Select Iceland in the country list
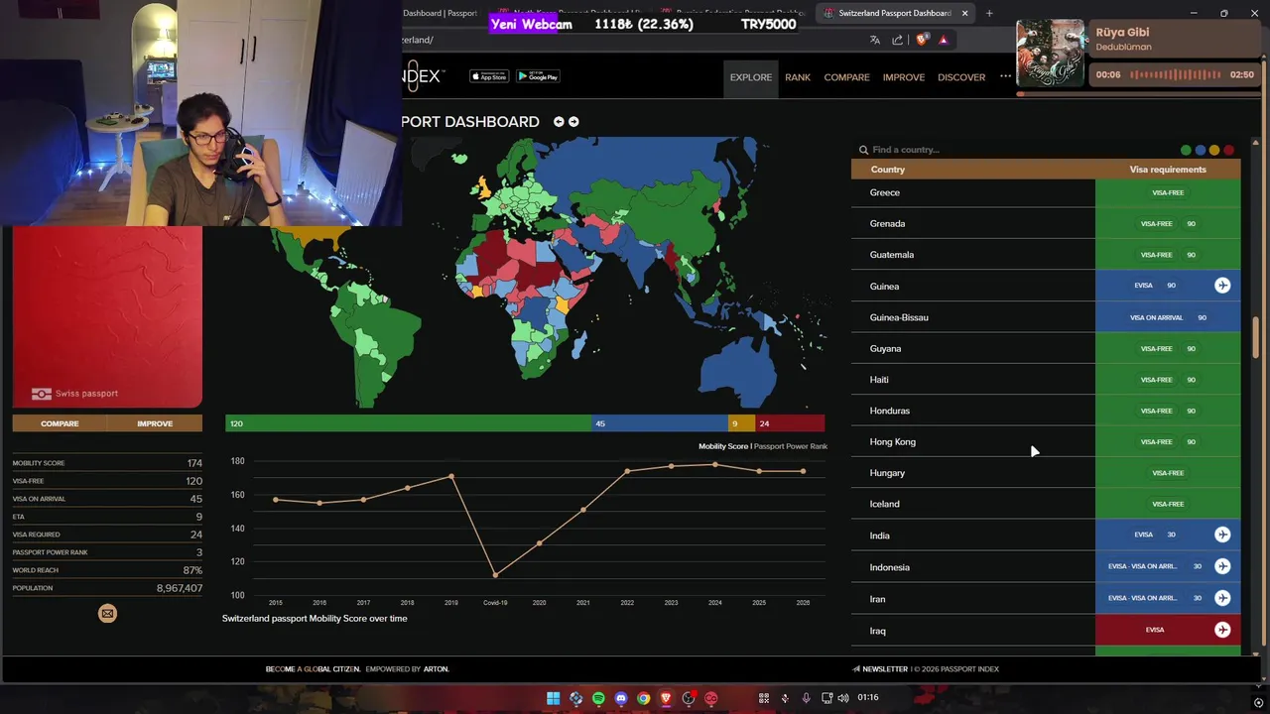The width and height of the screenshot is (1270, 714). tap(885, 504)
